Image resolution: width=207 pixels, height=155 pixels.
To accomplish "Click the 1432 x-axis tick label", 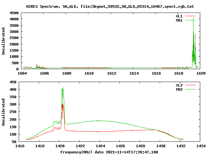I will point(181,146).
